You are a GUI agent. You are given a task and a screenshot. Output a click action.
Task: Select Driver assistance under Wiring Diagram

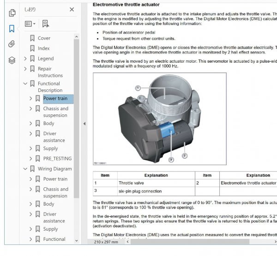pyautogui.click(x=54, y=218)
